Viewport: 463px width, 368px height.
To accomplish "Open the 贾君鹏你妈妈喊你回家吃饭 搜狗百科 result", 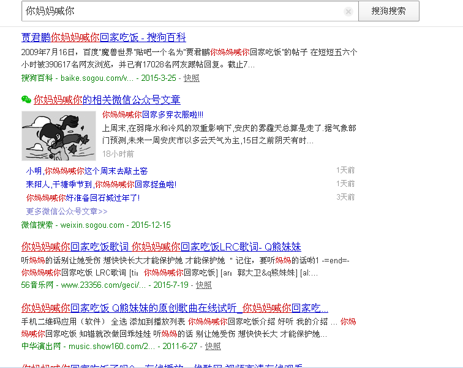I will point(104,37).
